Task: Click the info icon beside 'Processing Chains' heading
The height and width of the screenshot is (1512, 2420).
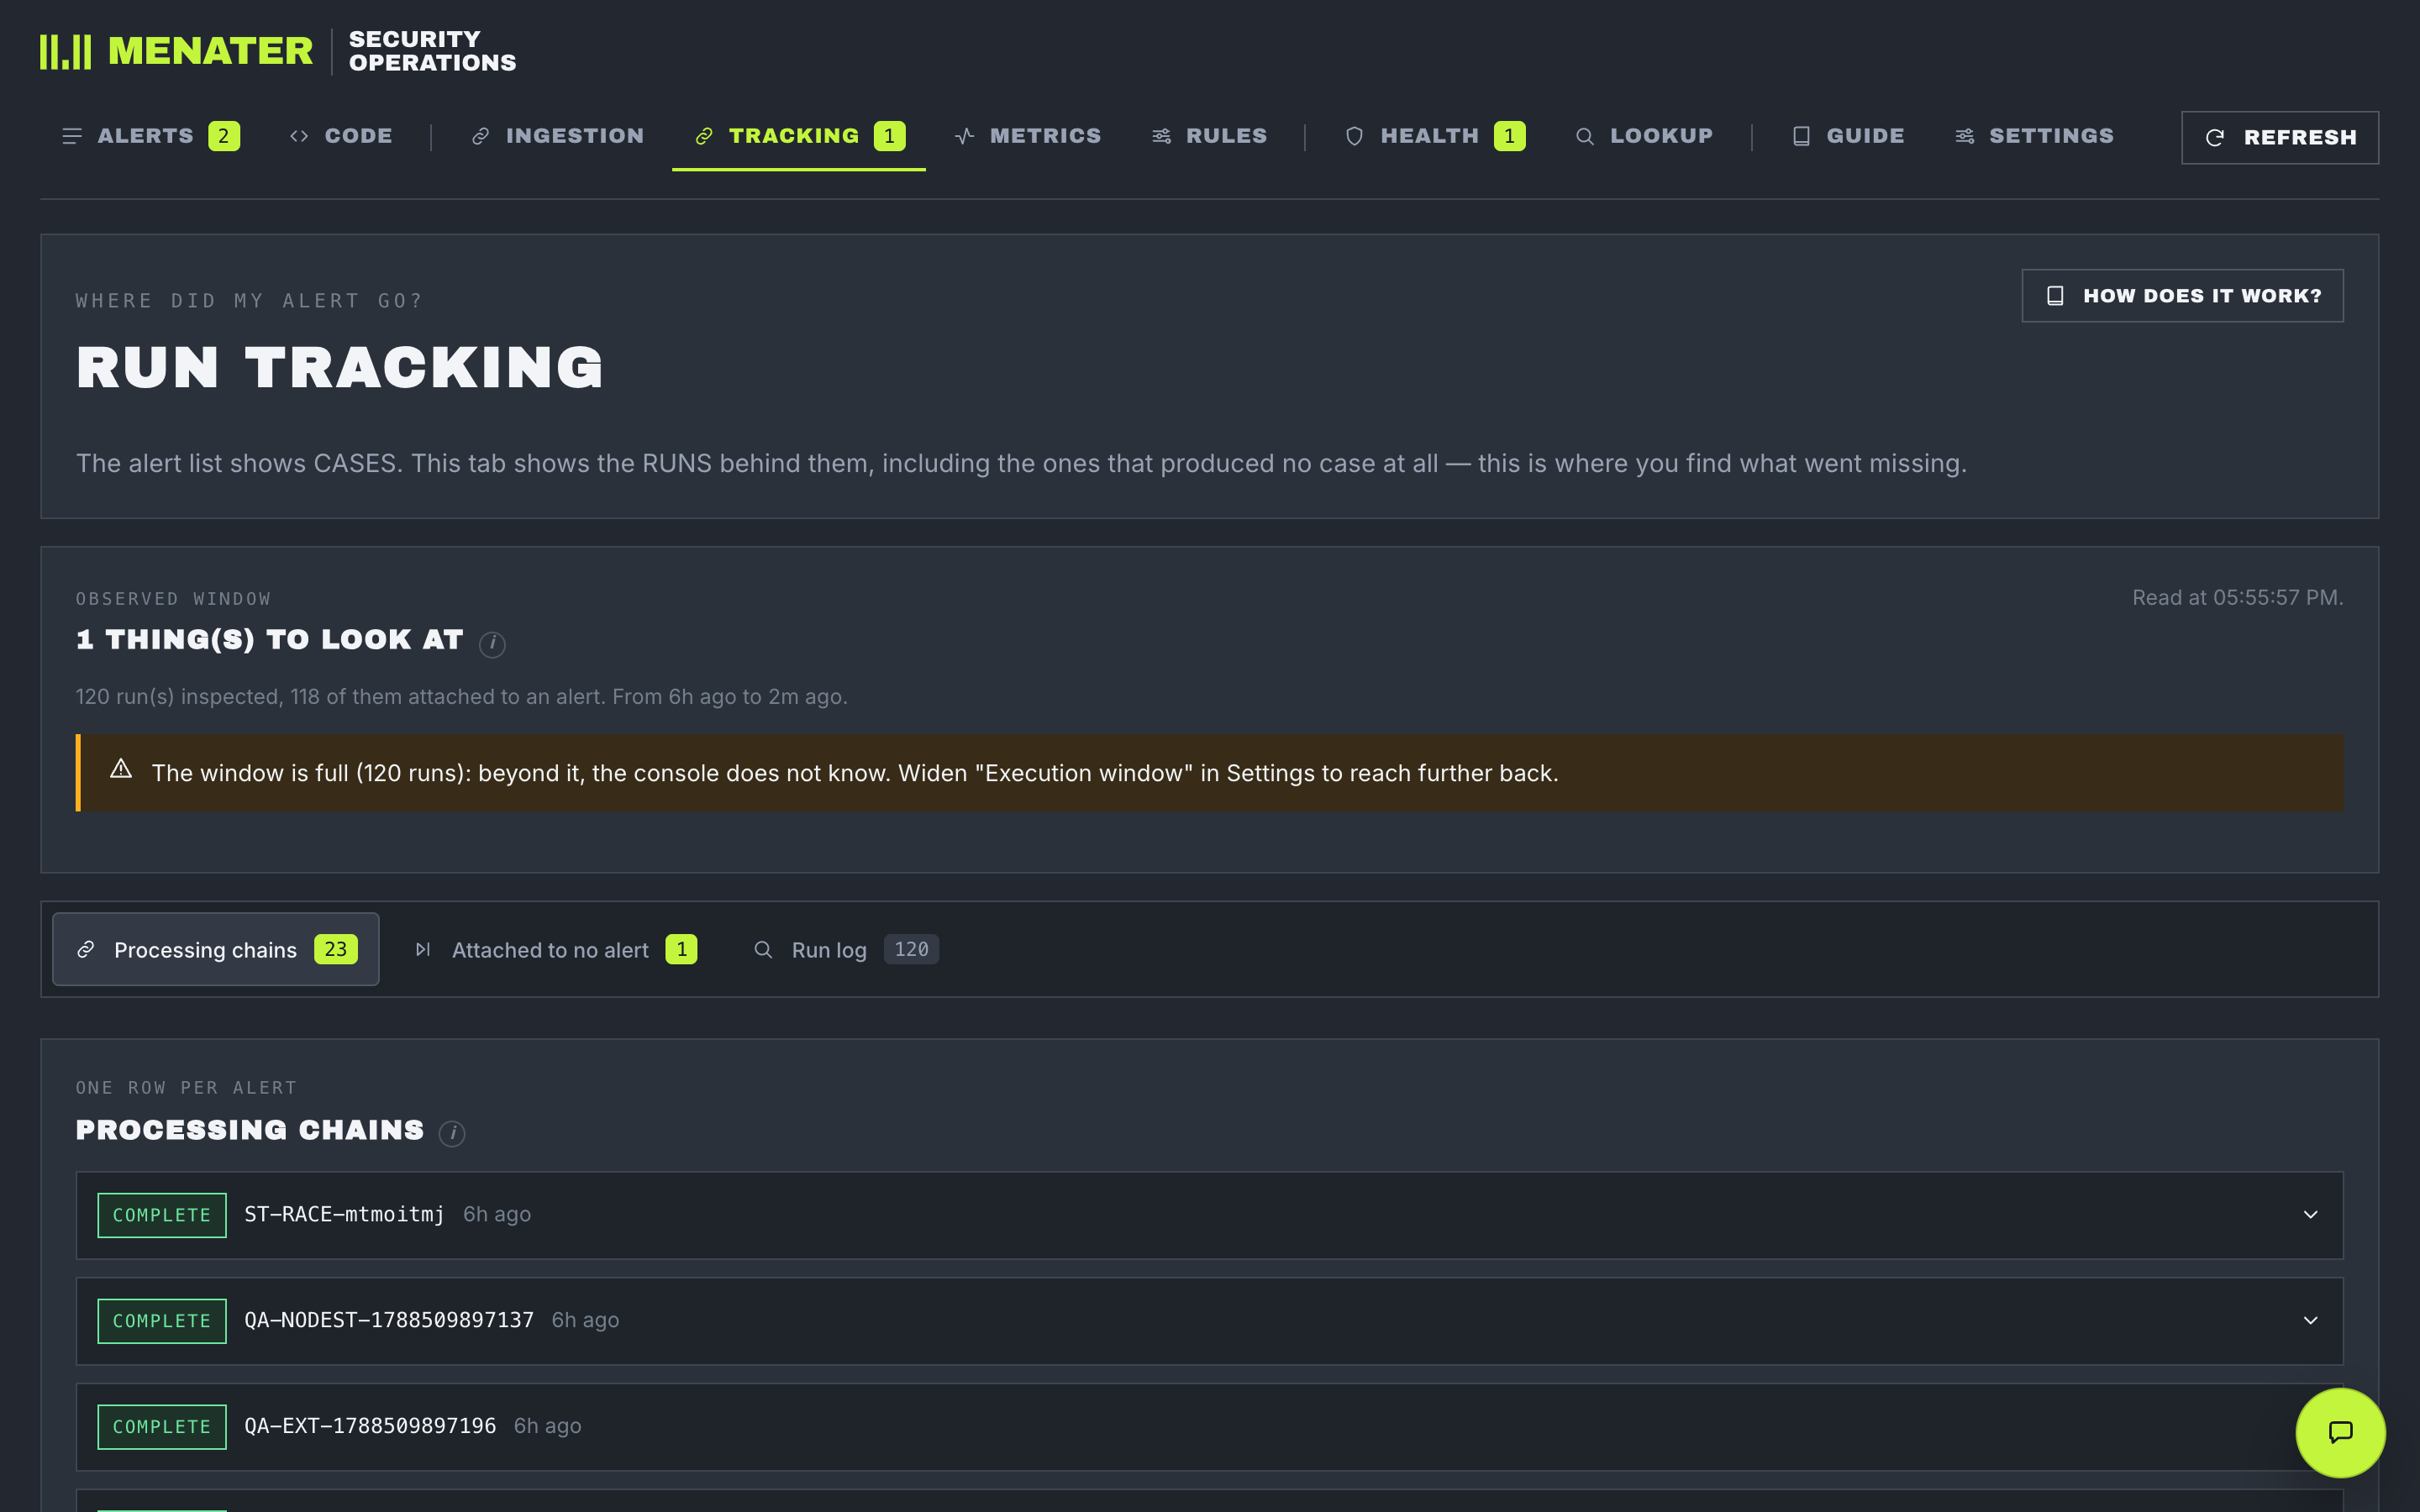Action: coord(452,1133)
